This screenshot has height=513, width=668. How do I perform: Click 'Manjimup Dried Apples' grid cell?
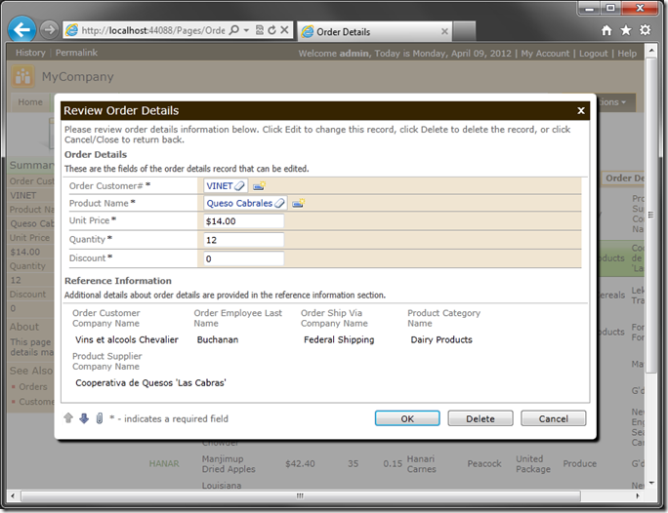(229, 463)
